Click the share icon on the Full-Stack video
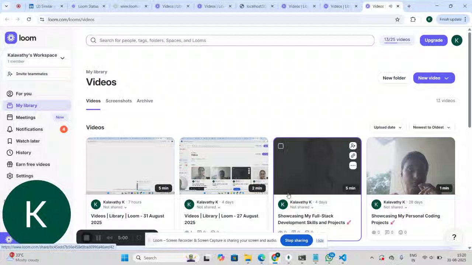 [353, 146]
